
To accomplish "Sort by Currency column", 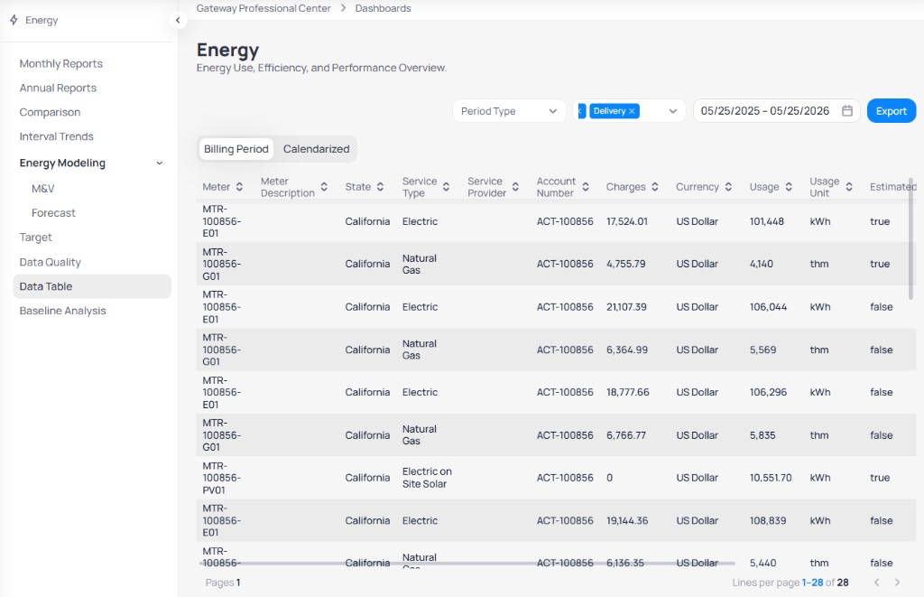I will pos(728,187).
